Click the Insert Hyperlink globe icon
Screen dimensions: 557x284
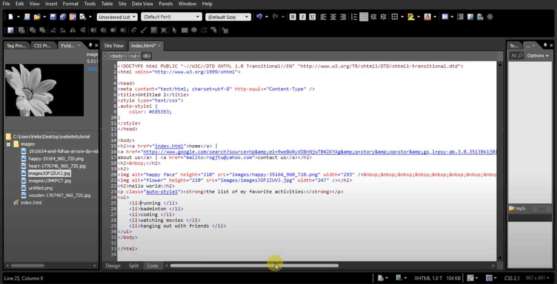(x=480, y=17)
